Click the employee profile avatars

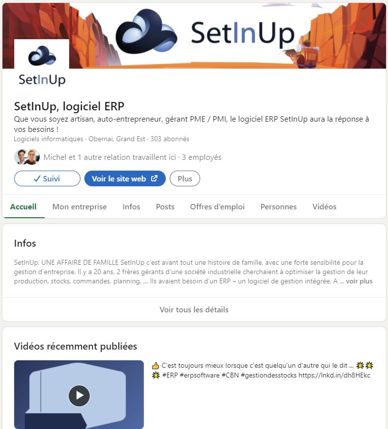(27, 157)
